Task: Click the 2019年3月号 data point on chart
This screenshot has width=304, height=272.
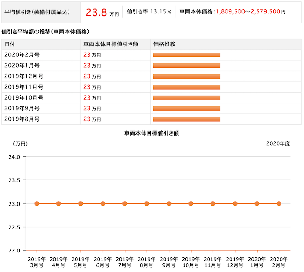Action: 36,203
